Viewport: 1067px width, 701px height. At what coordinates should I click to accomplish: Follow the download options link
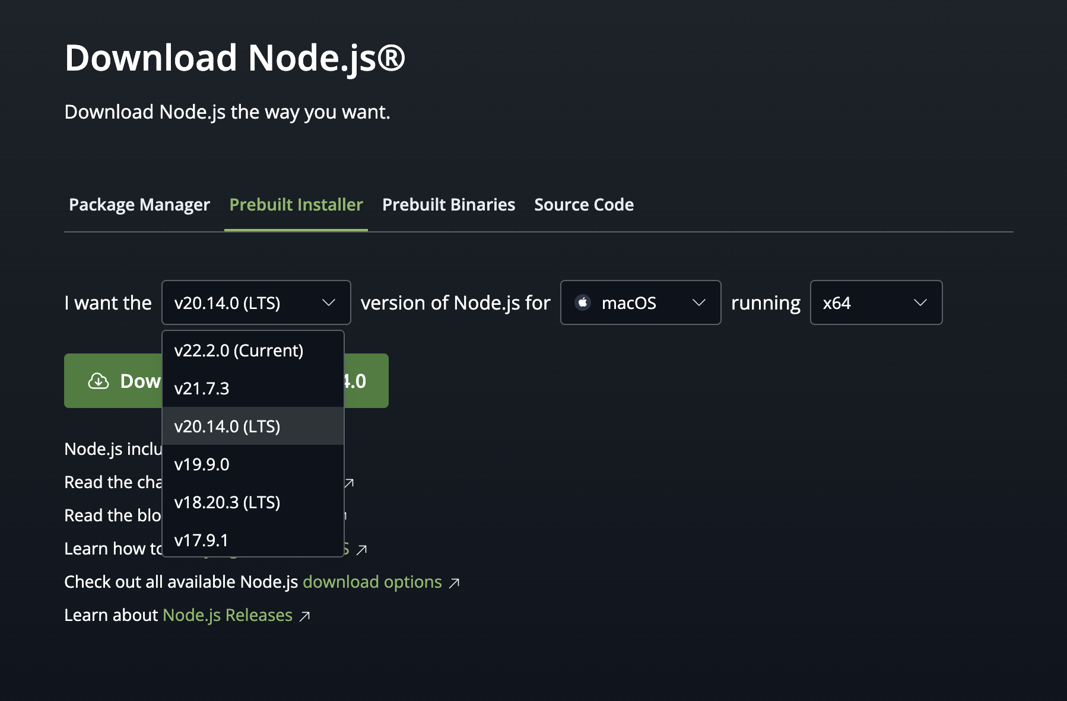click(372, 582)
